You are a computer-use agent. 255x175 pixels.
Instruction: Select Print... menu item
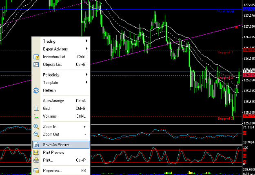click(x=61, y=160)
